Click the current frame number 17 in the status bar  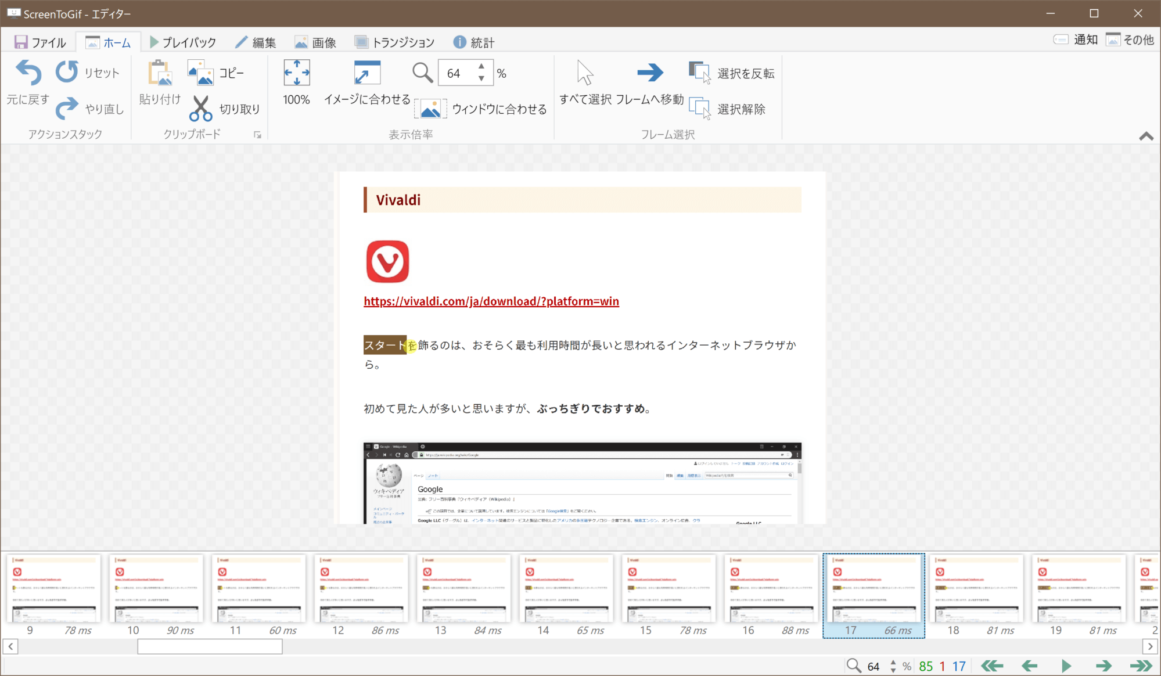(959, 666)
